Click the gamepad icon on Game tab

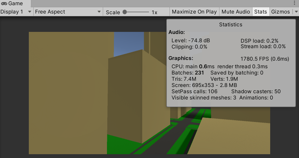[x=4, y=3]
